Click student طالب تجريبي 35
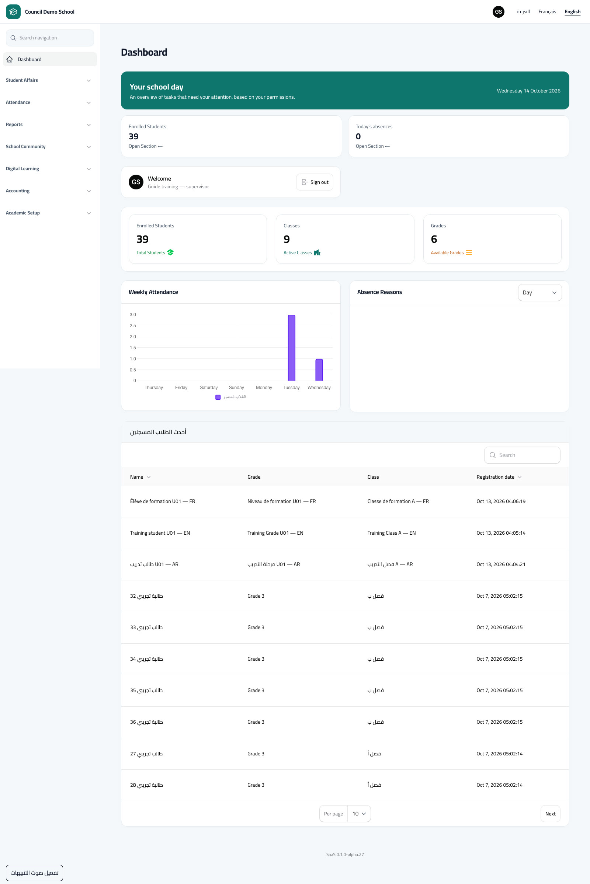Image resolution: width=590 pixels, height=884 pixels. [x=146, y=690]
